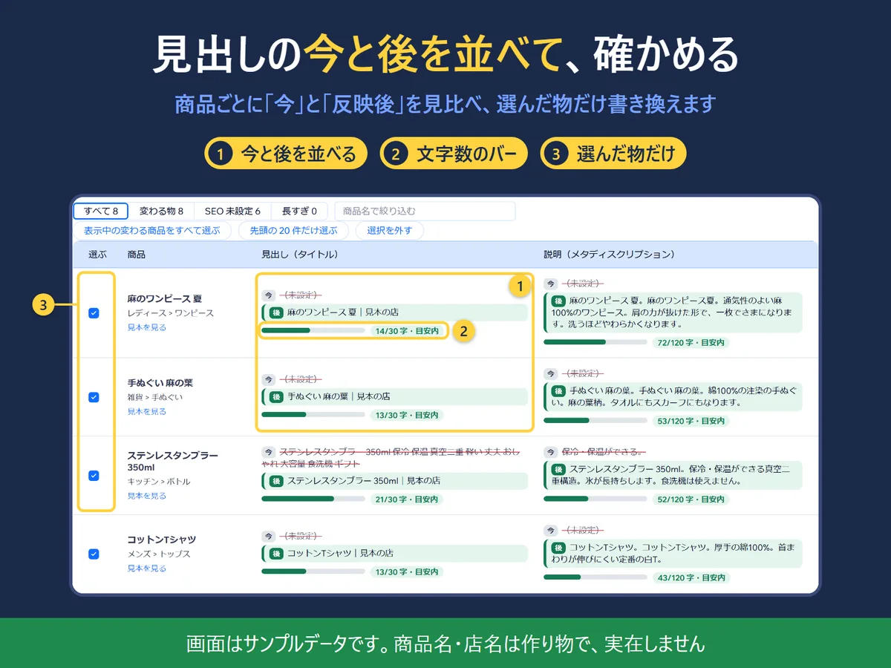Viewport: 891px width, 668px height.
Task: Click category text レディース > ワンピース
Action: click(170, 313)
